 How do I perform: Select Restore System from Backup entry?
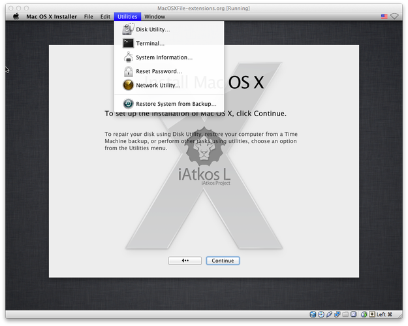coord(169,104)
